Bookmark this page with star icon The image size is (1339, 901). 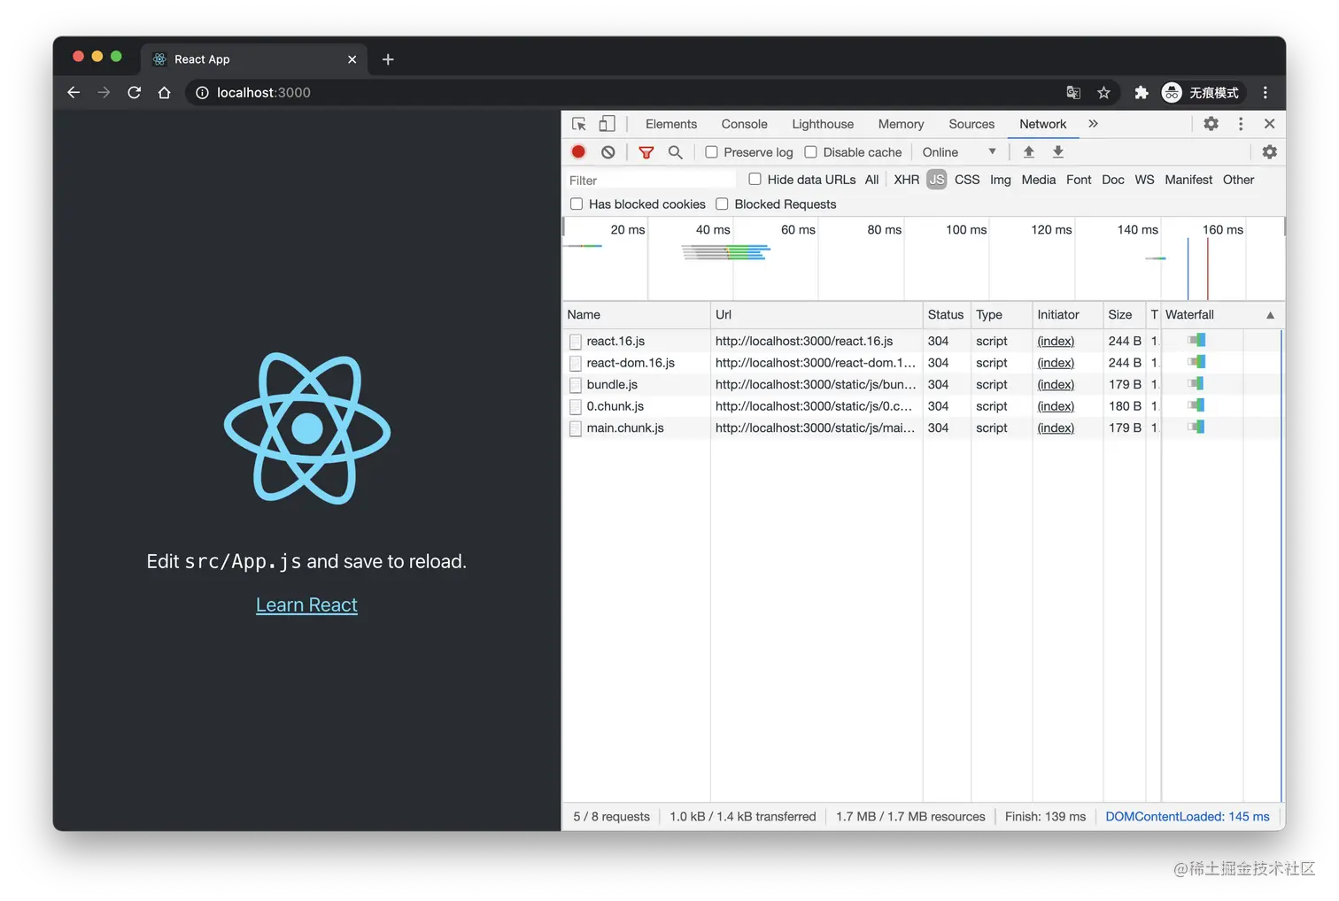1103,92
